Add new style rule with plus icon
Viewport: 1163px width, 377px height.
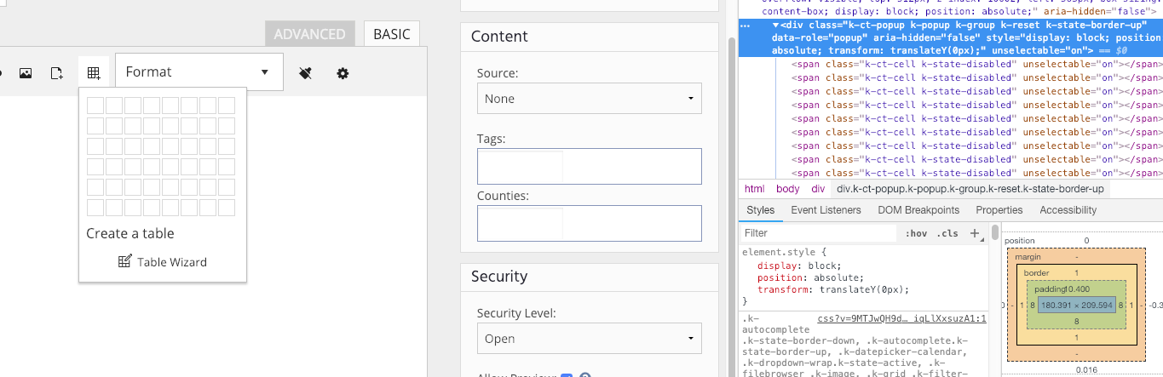point(975,233)
